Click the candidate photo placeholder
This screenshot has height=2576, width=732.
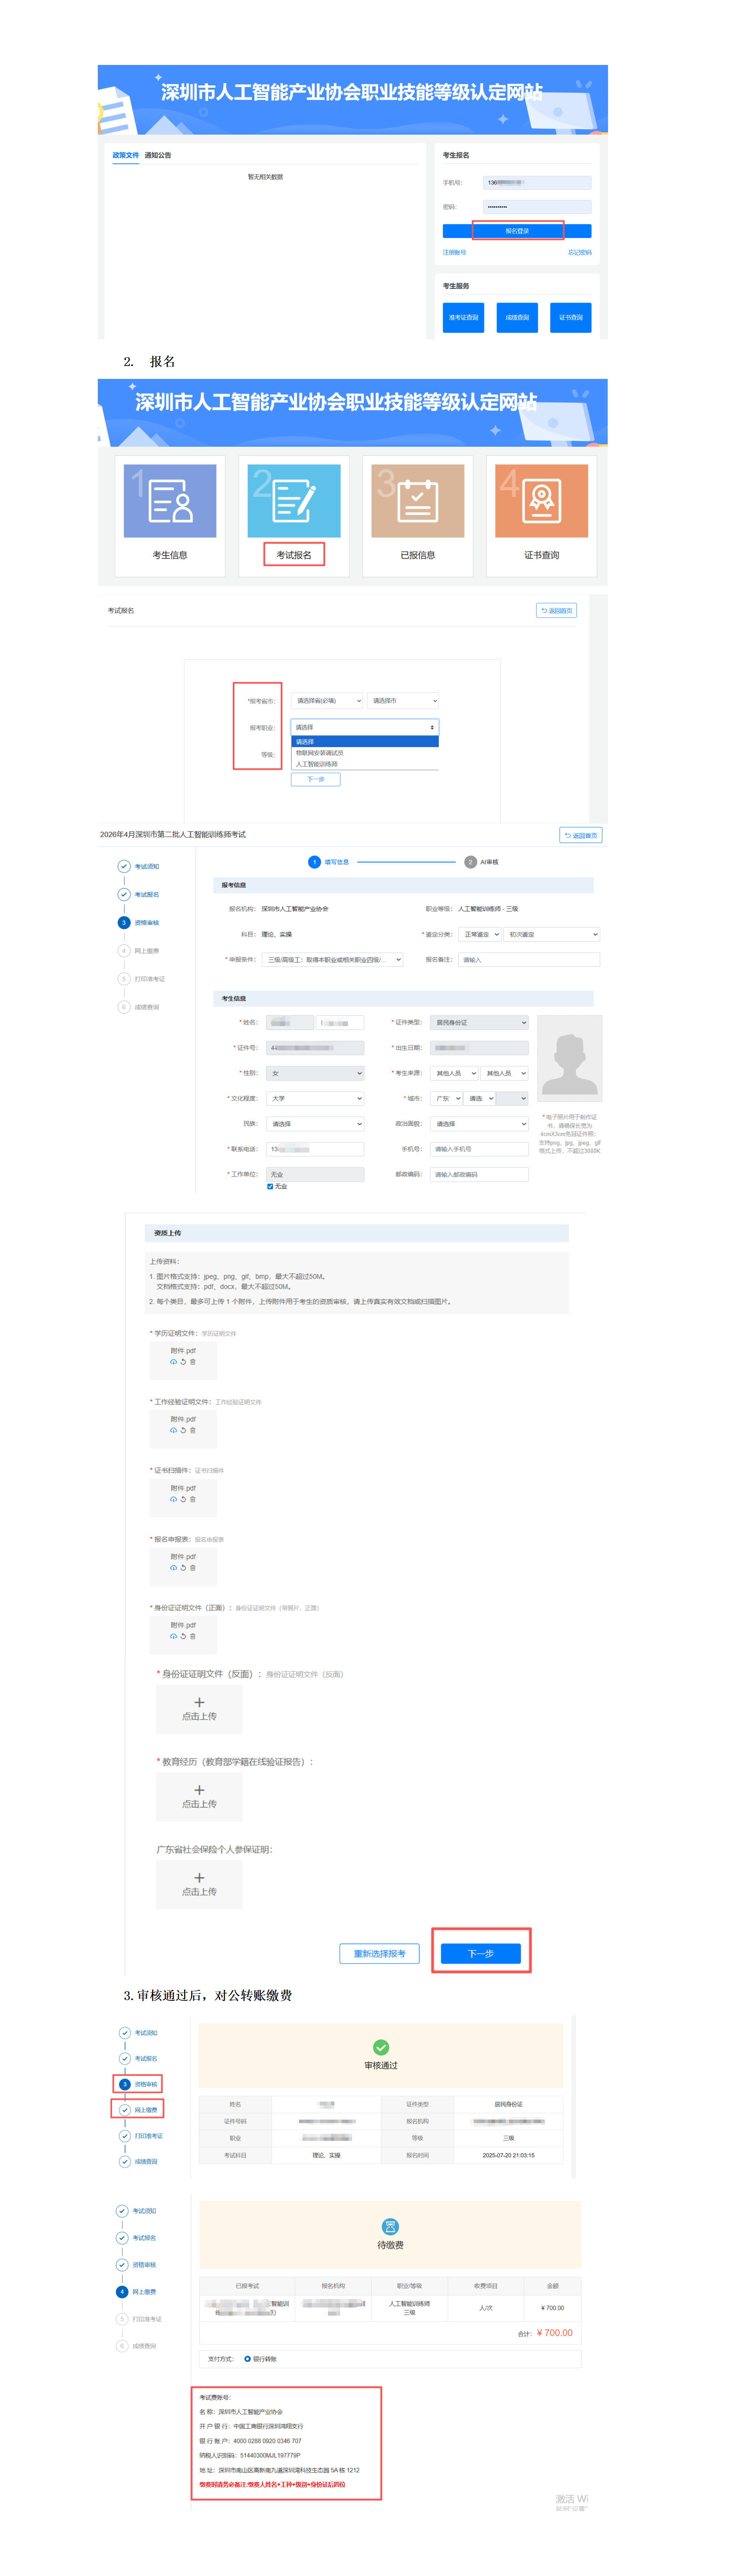(x=570, y=1059)
